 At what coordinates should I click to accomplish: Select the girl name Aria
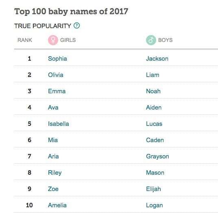pos(53,156)
